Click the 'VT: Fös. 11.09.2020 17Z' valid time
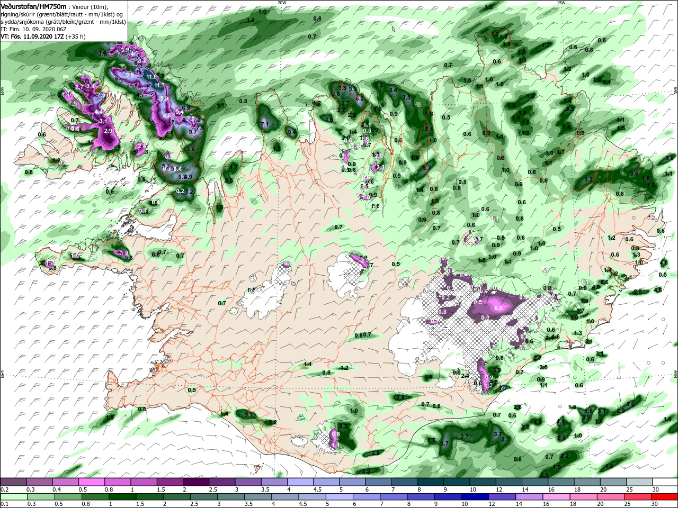678x508 pixels. coord(32,37)
